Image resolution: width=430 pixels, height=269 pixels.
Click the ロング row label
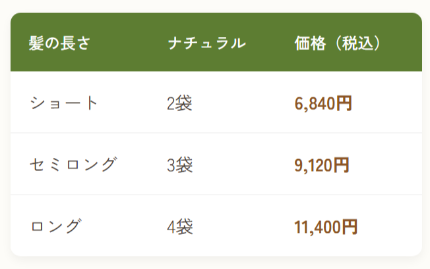(x=55, y=226)
